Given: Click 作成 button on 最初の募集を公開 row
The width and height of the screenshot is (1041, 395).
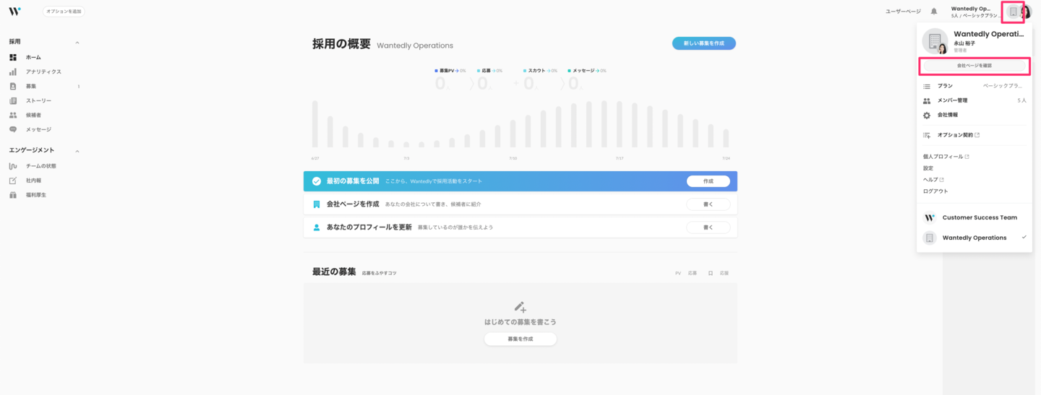Looking at the screenshot, I should tap(708, 181).
